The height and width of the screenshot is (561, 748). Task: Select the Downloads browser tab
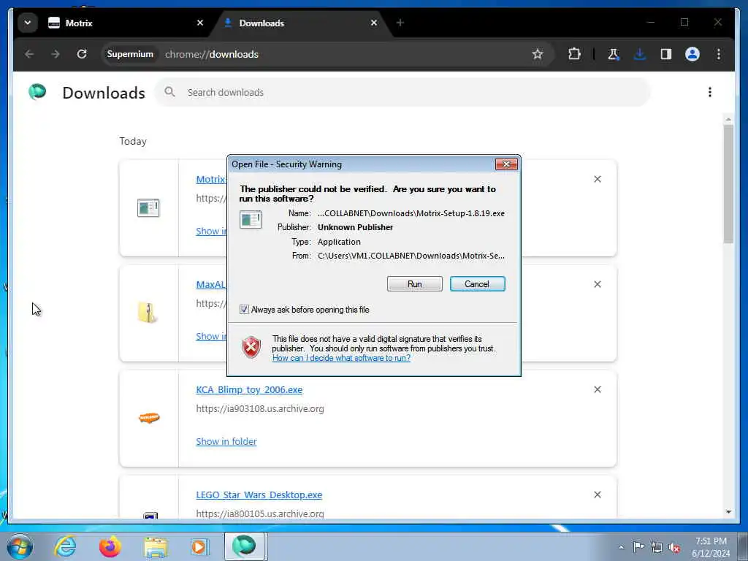(x=300, y=23)
